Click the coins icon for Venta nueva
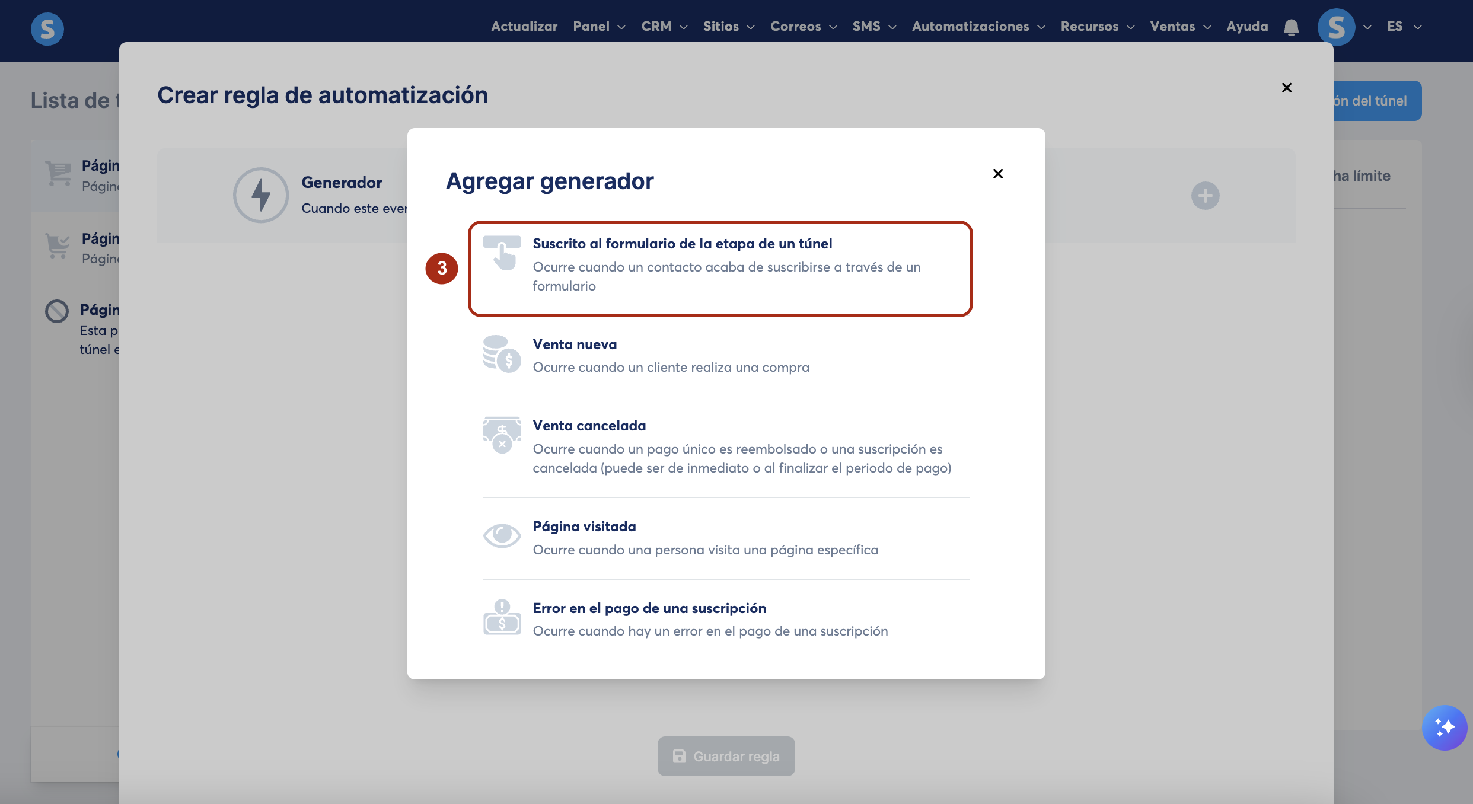1473x804 pixels. tap(502, 355)
